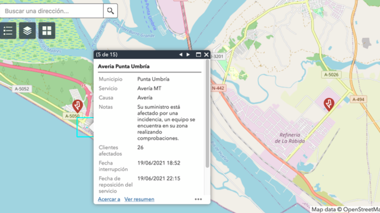Click the A-5026 road shield
This screenshot has width=380, height=213.
pyautogui.click(x=332, y=74)
